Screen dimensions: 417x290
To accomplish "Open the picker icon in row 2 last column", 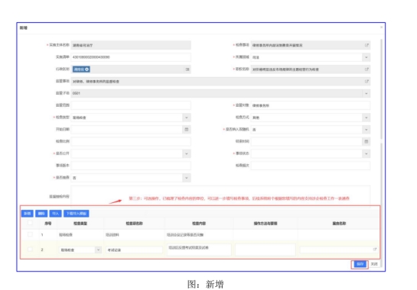I will pos(375,249).
